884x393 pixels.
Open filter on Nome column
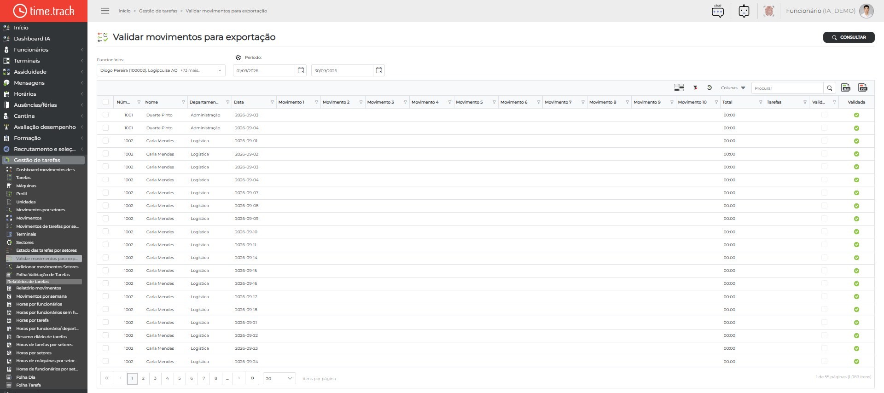pyautogui.click(x=183, y=102)
